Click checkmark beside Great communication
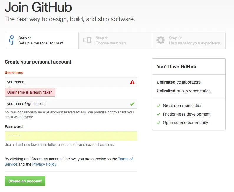Viewport: 234px width, 192px height. tap(159, 106)
